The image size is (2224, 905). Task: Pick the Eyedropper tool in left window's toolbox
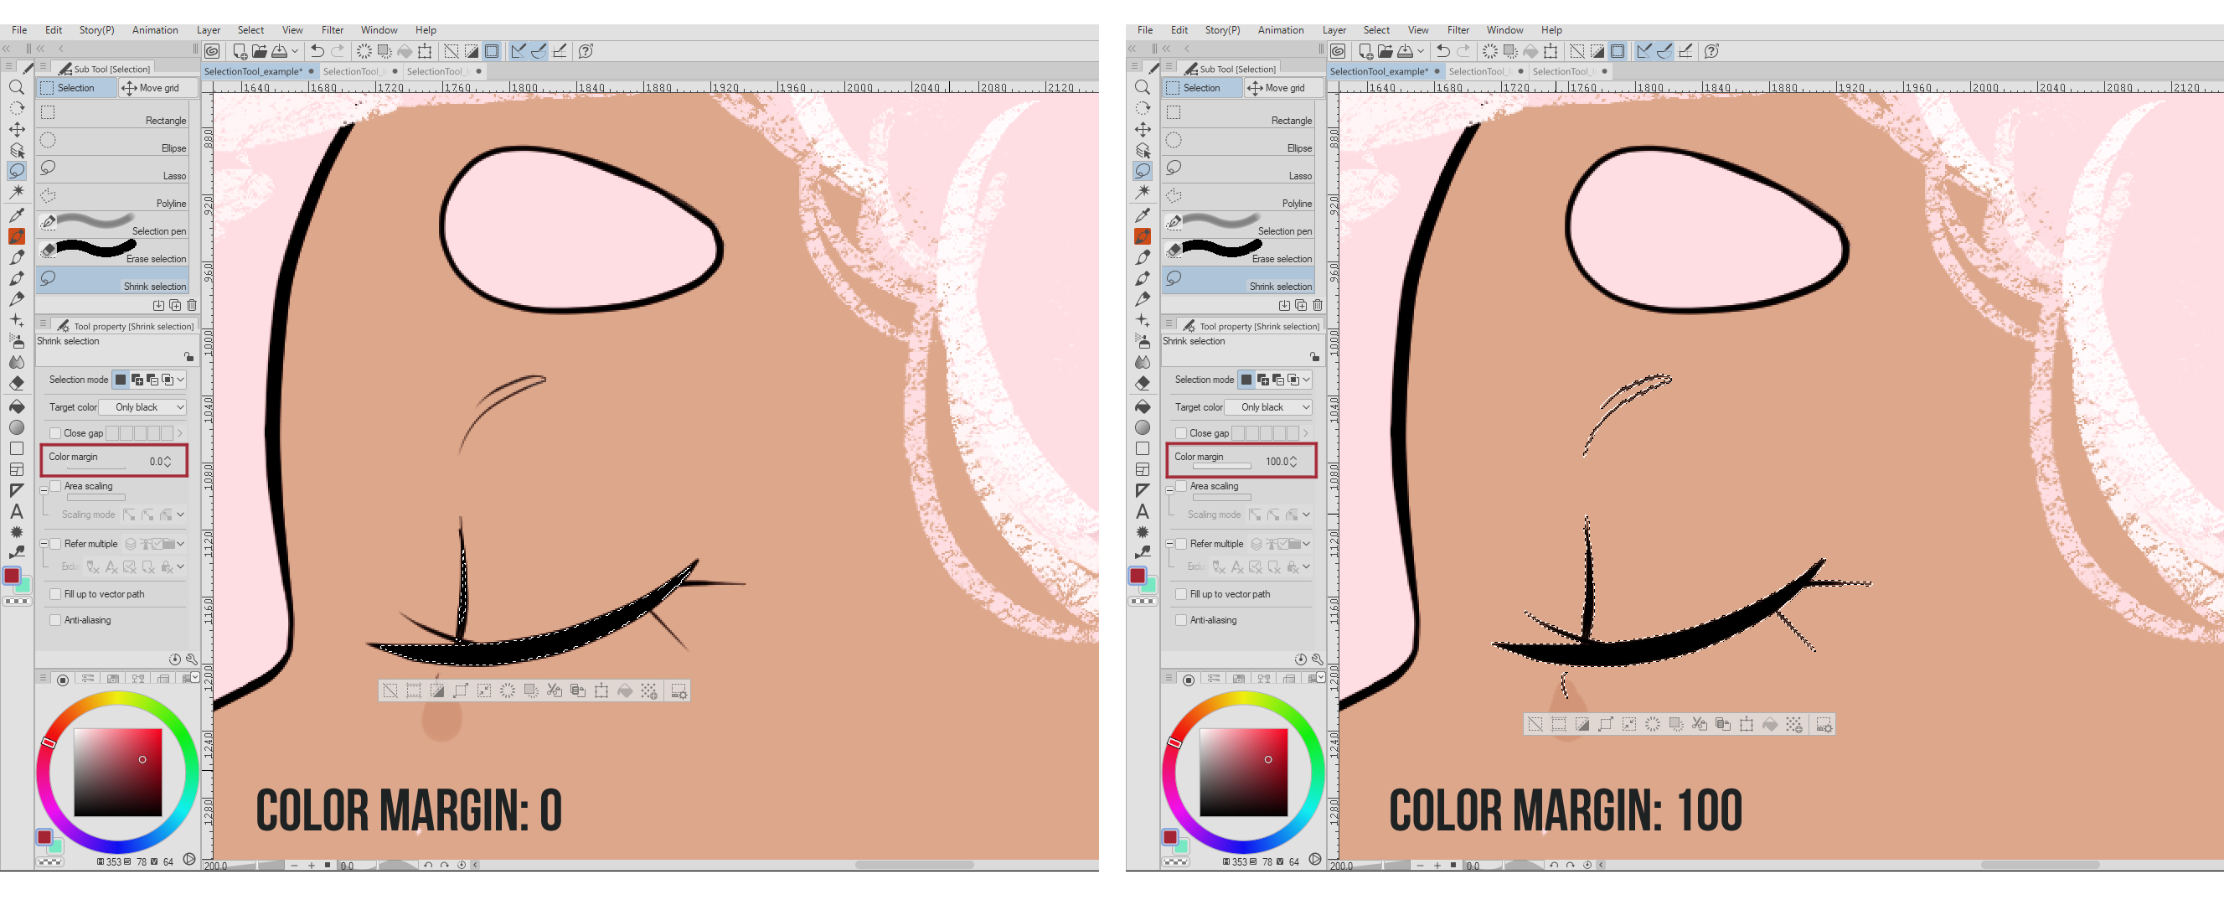coord(17,215)
